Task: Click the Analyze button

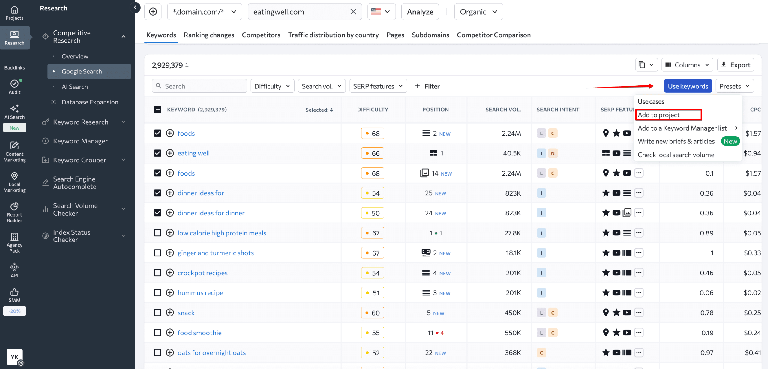Action: [420, 12]
